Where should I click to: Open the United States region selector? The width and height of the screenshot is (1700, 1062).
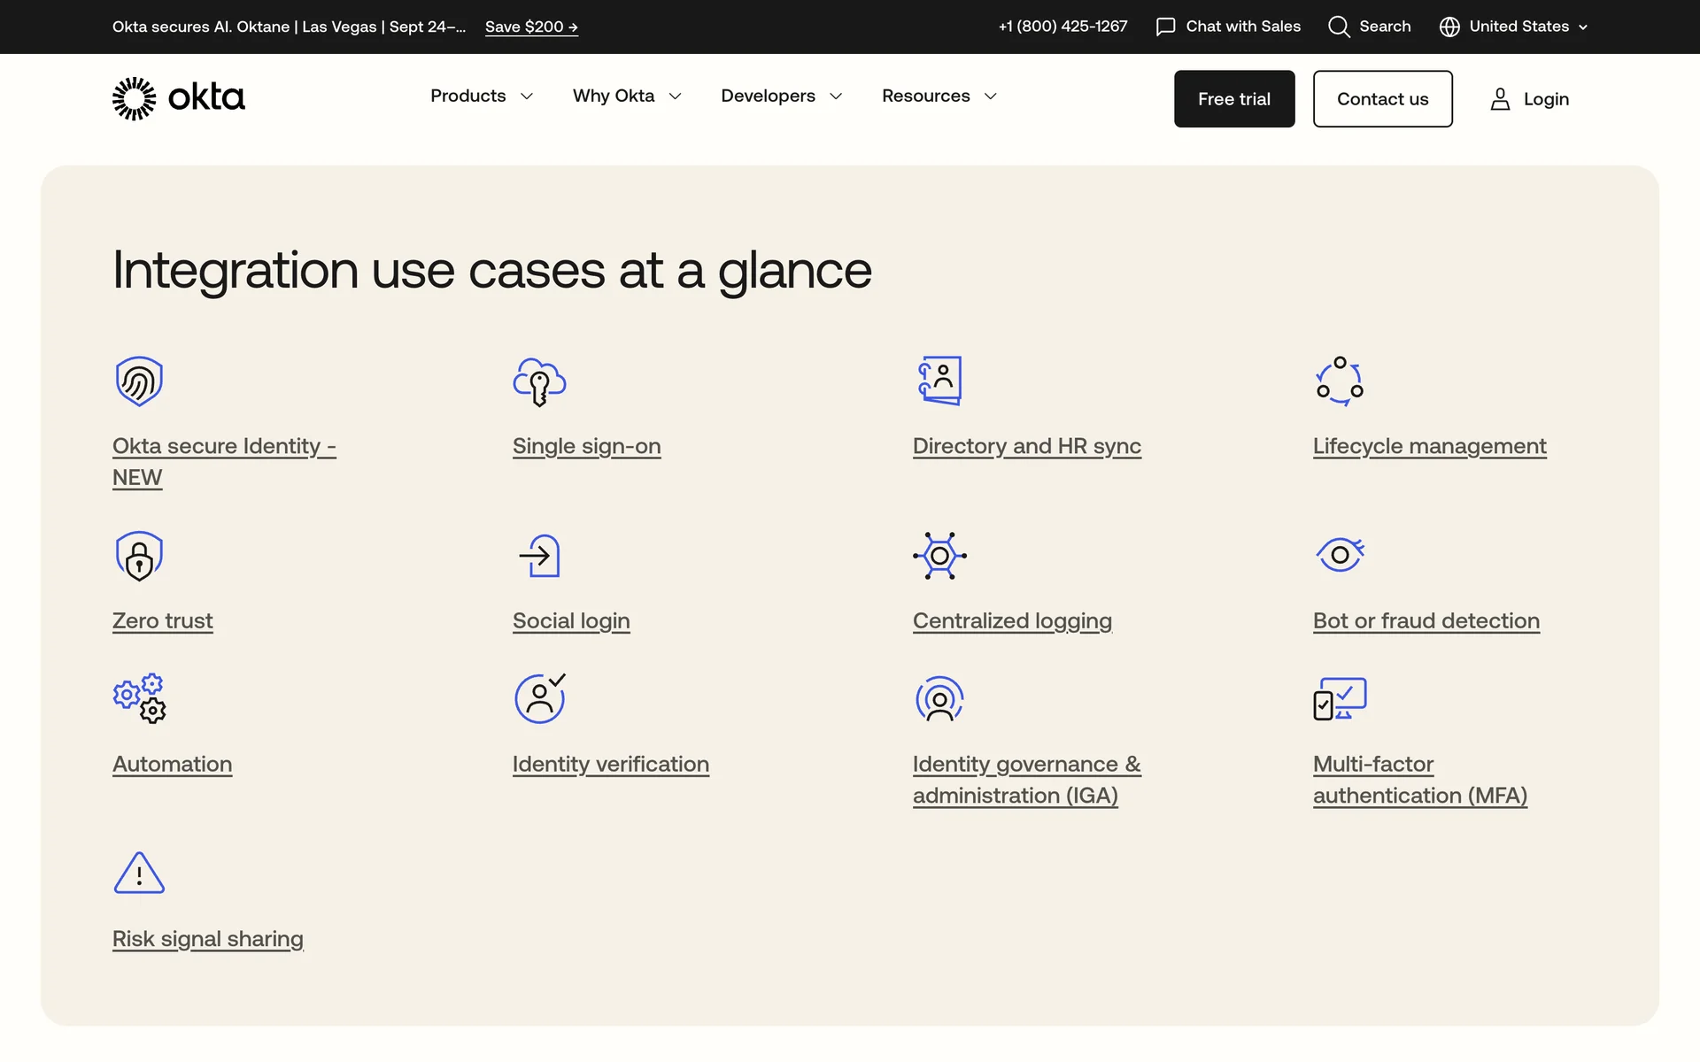point(1513,27)
